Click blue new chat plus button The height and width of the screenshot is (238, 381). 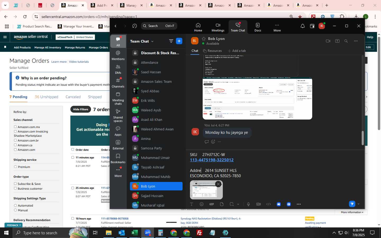coord(179,41)
